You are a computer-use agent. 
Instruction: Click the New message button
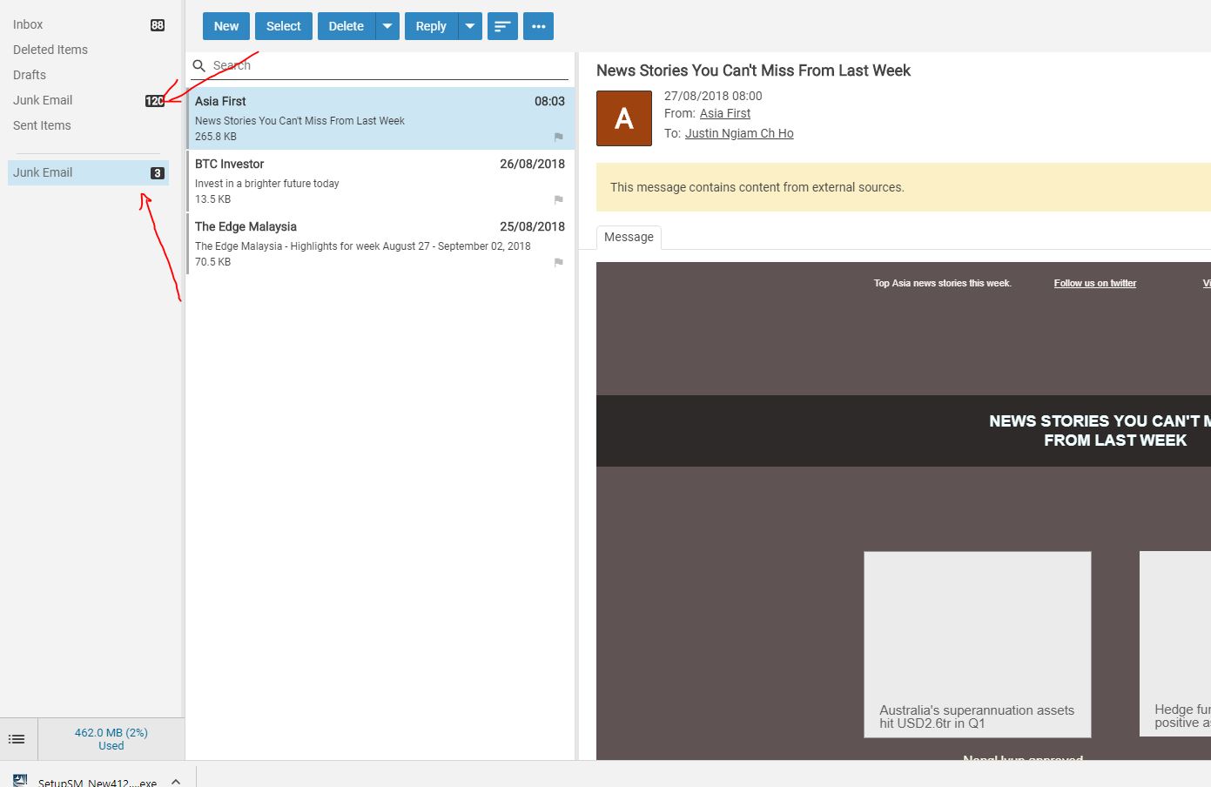click(x=226, y=26)
